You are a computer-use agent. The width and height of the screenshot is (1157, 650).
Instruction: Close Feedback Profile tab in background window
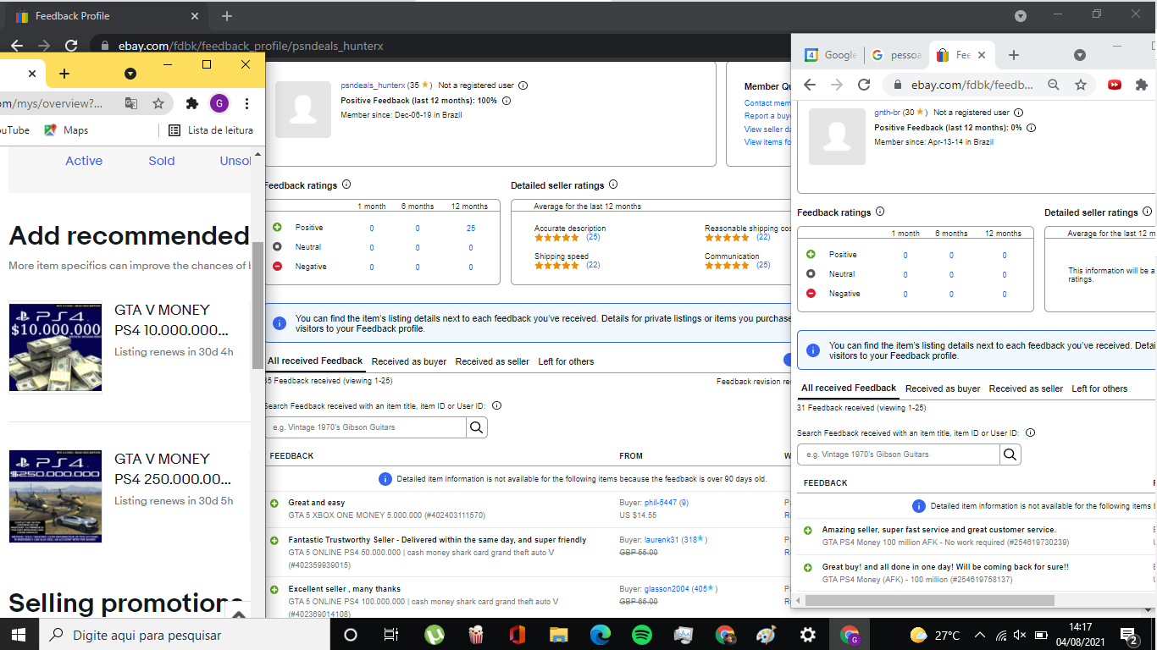click(x=195, y=16)
